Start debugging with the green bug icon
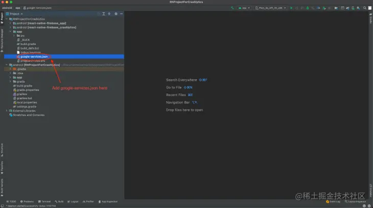373x208 pixels. [308, 8]
